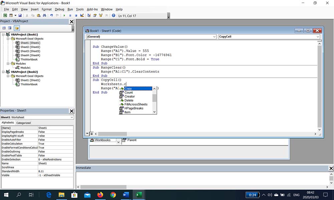Open Google Chrome from the taskbar
334x200 pixels.
click(113, 195)
